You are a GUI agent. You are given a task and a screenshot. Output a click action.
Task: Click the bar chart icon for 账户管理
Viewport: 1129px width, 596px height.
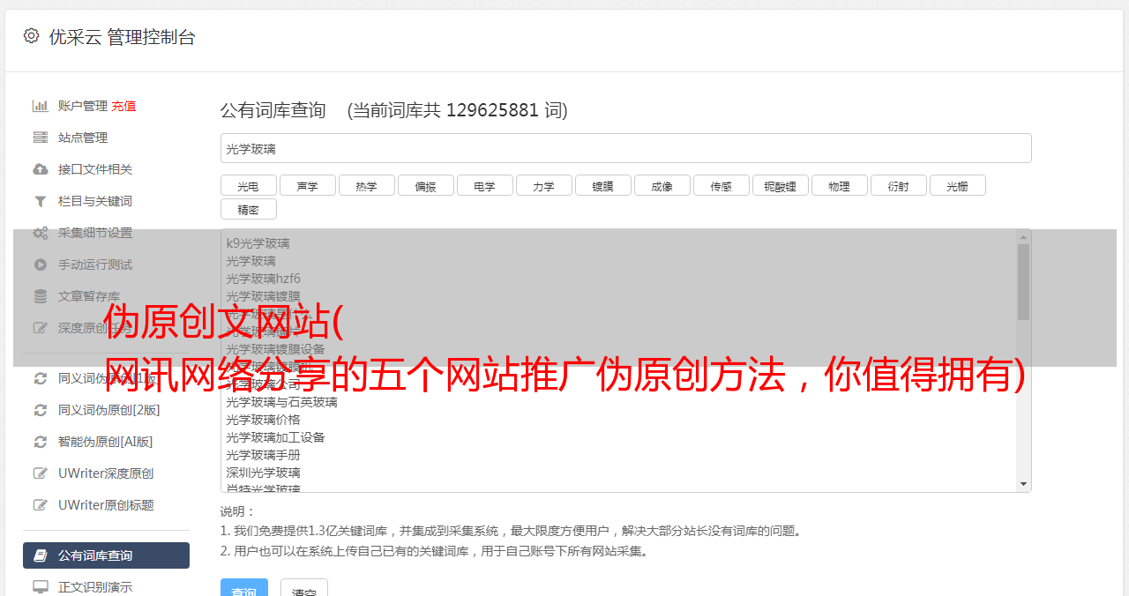(41, 106)
